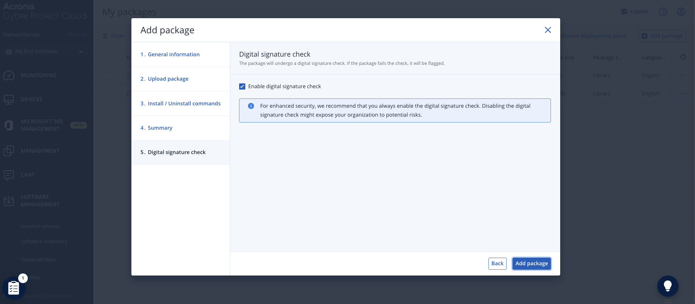695x304 pixels.
Task: Open the checklist clipboard widget
Action: [x=13, y=288]
